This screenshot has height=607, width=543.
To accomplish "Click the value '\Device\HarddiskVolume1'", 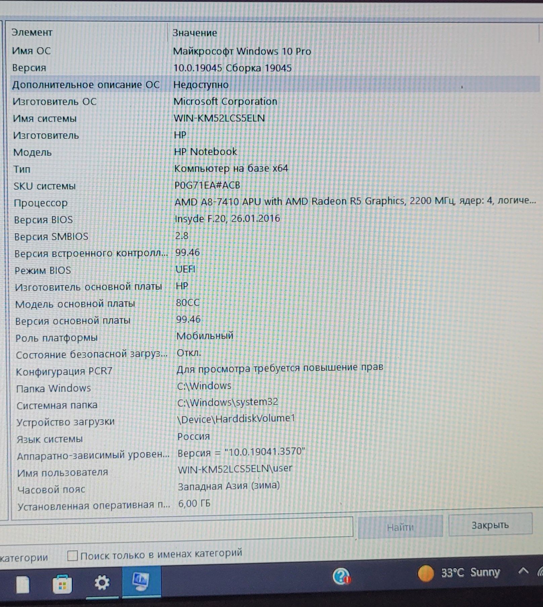I will [x=236, y=419].
